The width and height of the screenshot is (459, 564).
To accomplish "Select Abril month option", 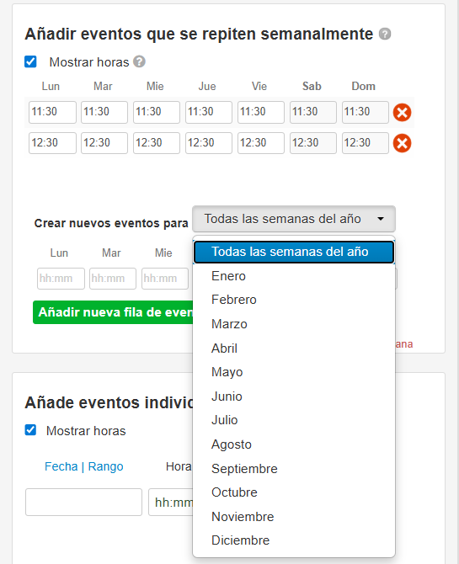I will (294, 349).
